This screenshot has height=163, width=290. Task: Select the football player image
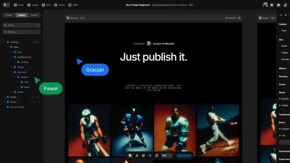tap(132, 130)
